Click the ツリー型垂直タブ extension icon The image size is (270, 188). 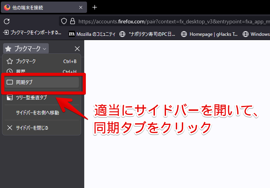pos(10,97)
